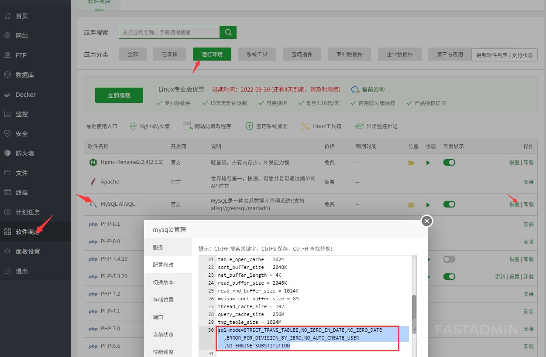Click line 28 query_cache_size in editor
Image resolution: width=546 pixels, height=357 pixels.
[251, 314]
